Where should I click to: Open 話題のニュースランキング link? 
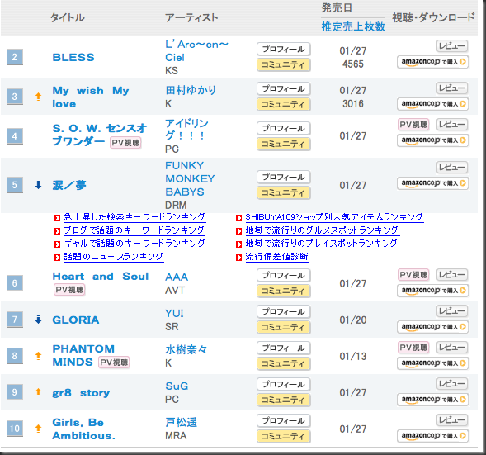(114, 257)
